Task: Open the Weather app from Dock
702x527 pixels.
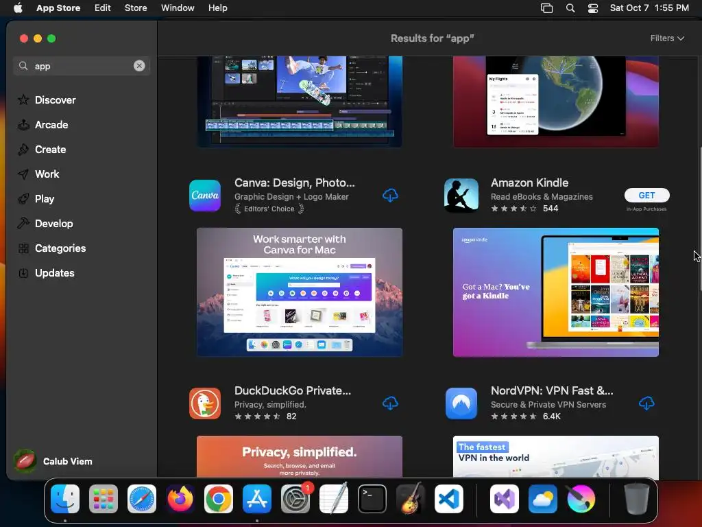Action: tap(543, 499)
